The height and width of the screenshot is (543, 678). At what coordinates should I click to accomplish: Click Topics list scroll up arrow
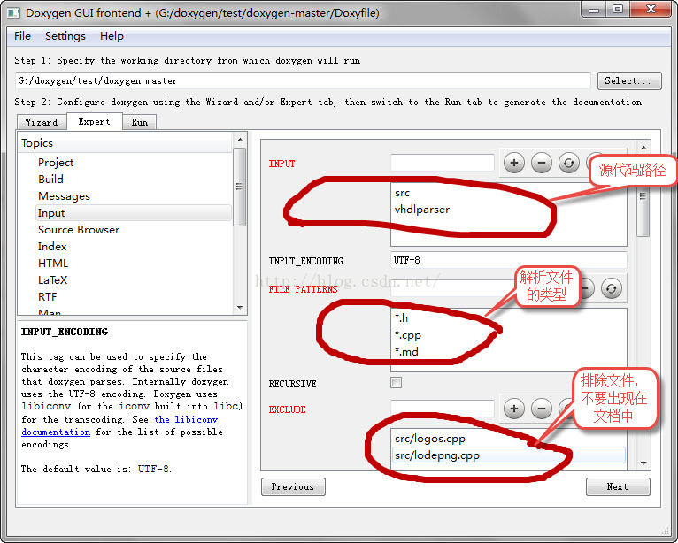[x=240, y=140]
